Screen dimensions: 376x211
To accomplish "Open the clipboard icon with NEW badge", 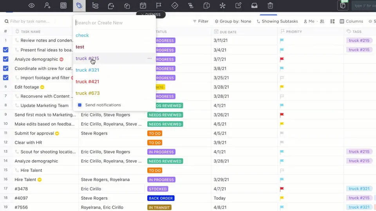I will (x=343, y=5).
